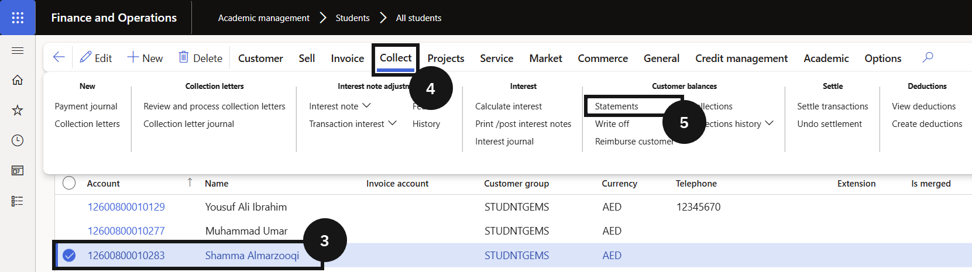The image size is (972, 272).
Task: Open the General tab
Action: [661, 58]
